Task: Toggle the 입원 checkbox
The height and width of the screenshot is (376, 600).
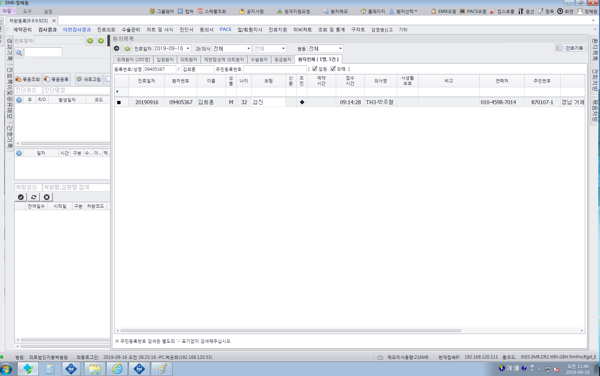Action: point(315,69)
